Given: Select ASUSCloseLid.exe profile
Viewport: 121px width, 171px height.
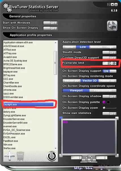Looking at the screenshot, I should 14,46.
